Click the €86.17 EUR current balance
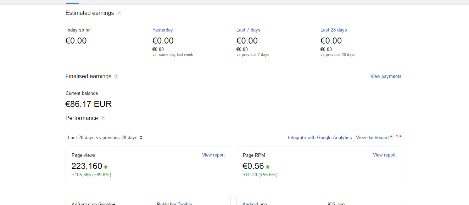Image resolution: width=469 pixels, height=205 pixels. coord(89,104)
